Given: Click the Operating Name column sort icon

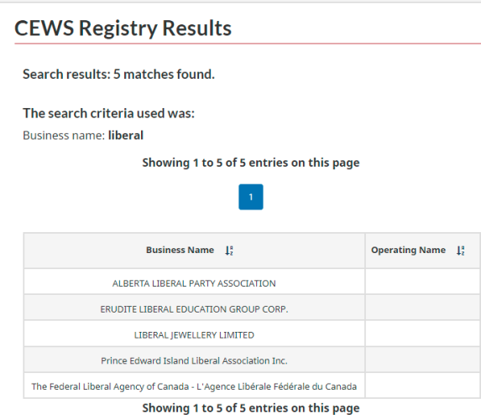Looking at the screenshot, I should coord(461,251).
